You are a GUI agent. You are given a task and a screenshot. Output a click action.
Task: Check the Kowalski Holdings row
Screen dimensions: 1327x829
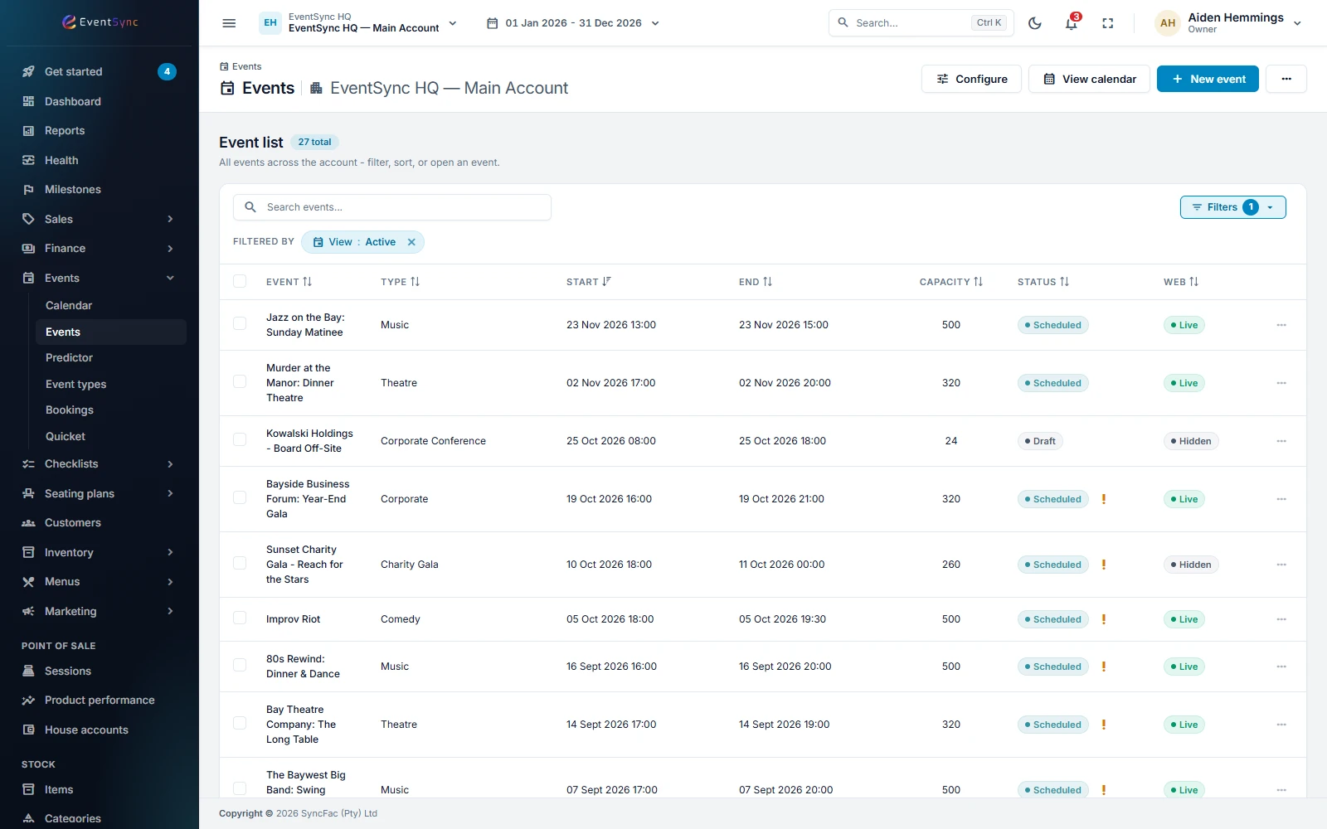point(240,439)
